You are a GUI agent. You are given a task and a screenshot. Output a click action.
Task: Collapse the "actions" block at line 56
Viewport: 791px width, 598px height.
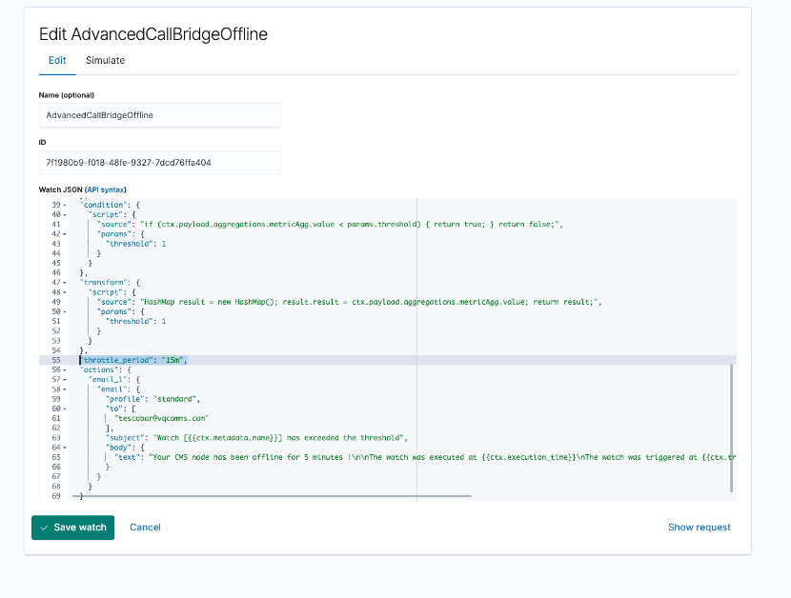pos(65,370)
